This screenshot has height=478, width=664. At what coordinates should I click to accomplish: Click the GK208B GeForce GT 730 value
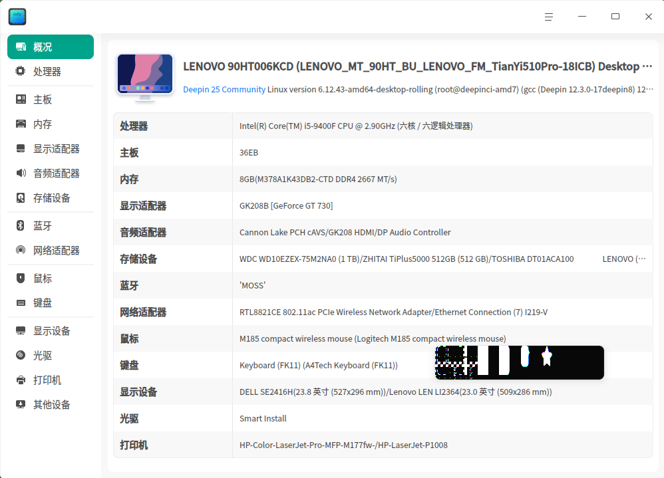286,206
